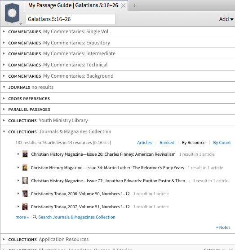235x250 pixels.
Task: Collapse the Journals section
Action: [4, 87]
